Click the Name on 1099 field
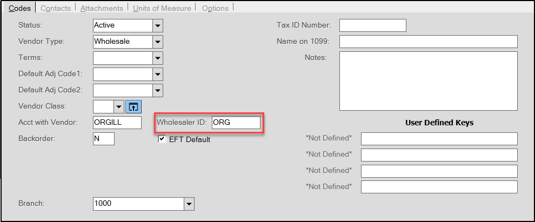Image resolution: width=535 pixels, height=222 pixels. 429,42
